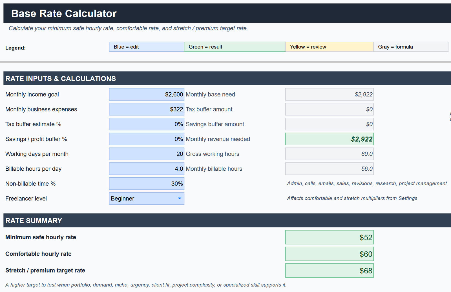Open the Freelancer level dropdown arrow

(180, 199)
